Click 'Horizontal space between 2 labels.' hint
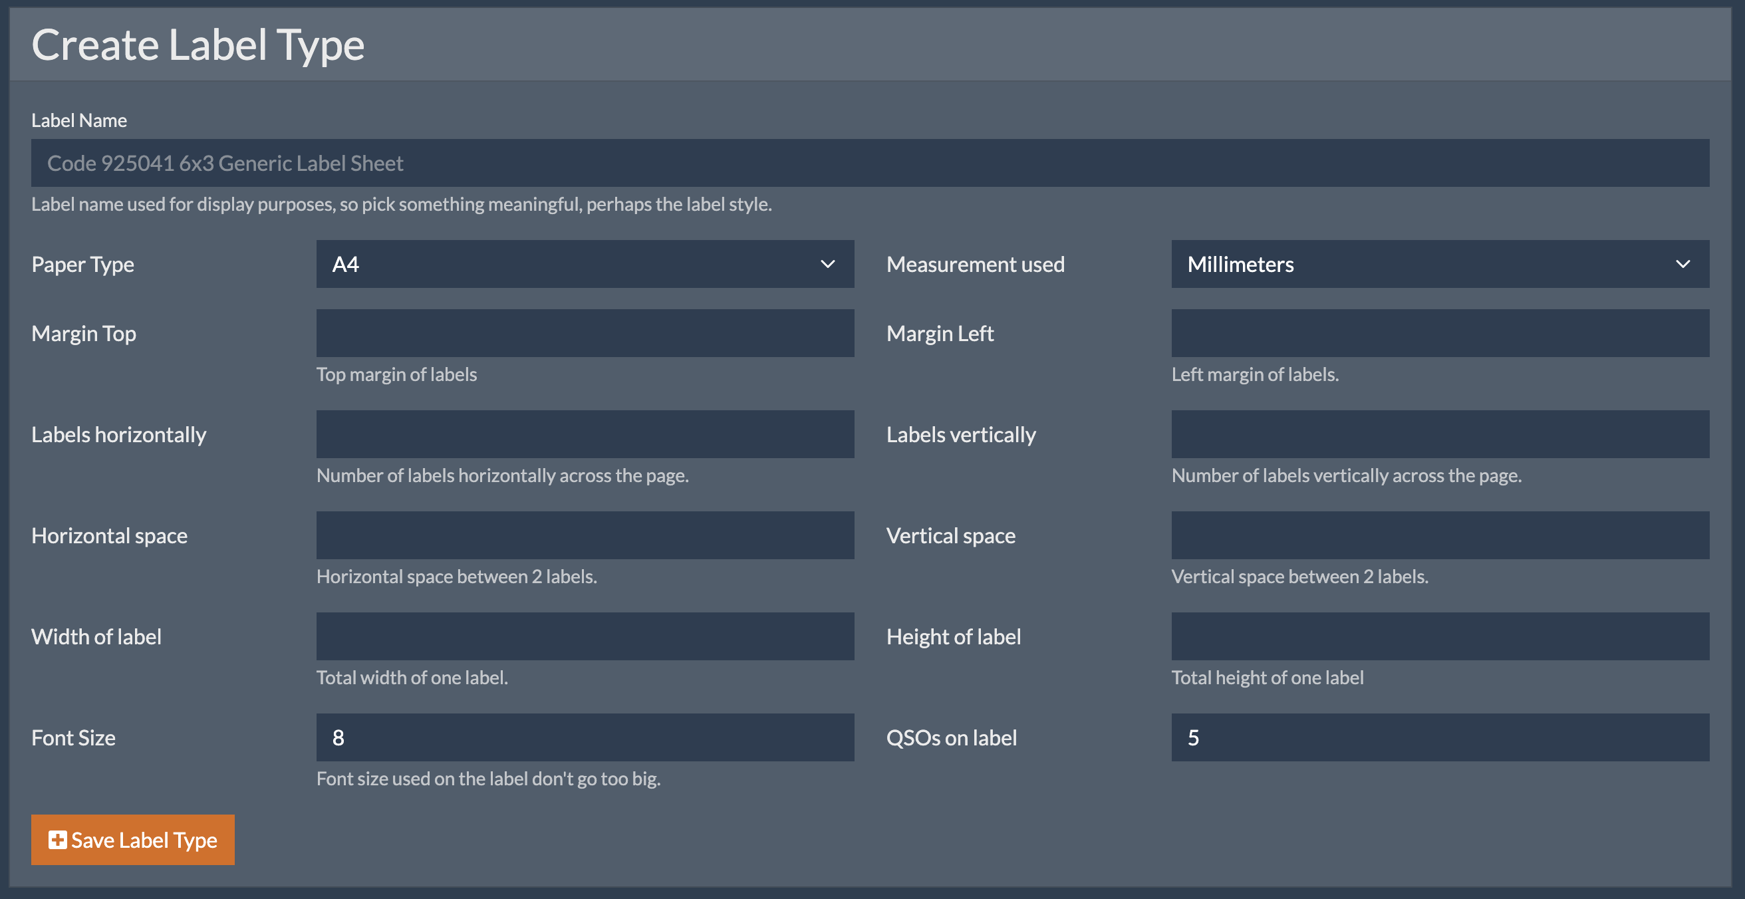Image resolution: width=1745 pixels, height=899 pixels. click(x=457, y=577)
